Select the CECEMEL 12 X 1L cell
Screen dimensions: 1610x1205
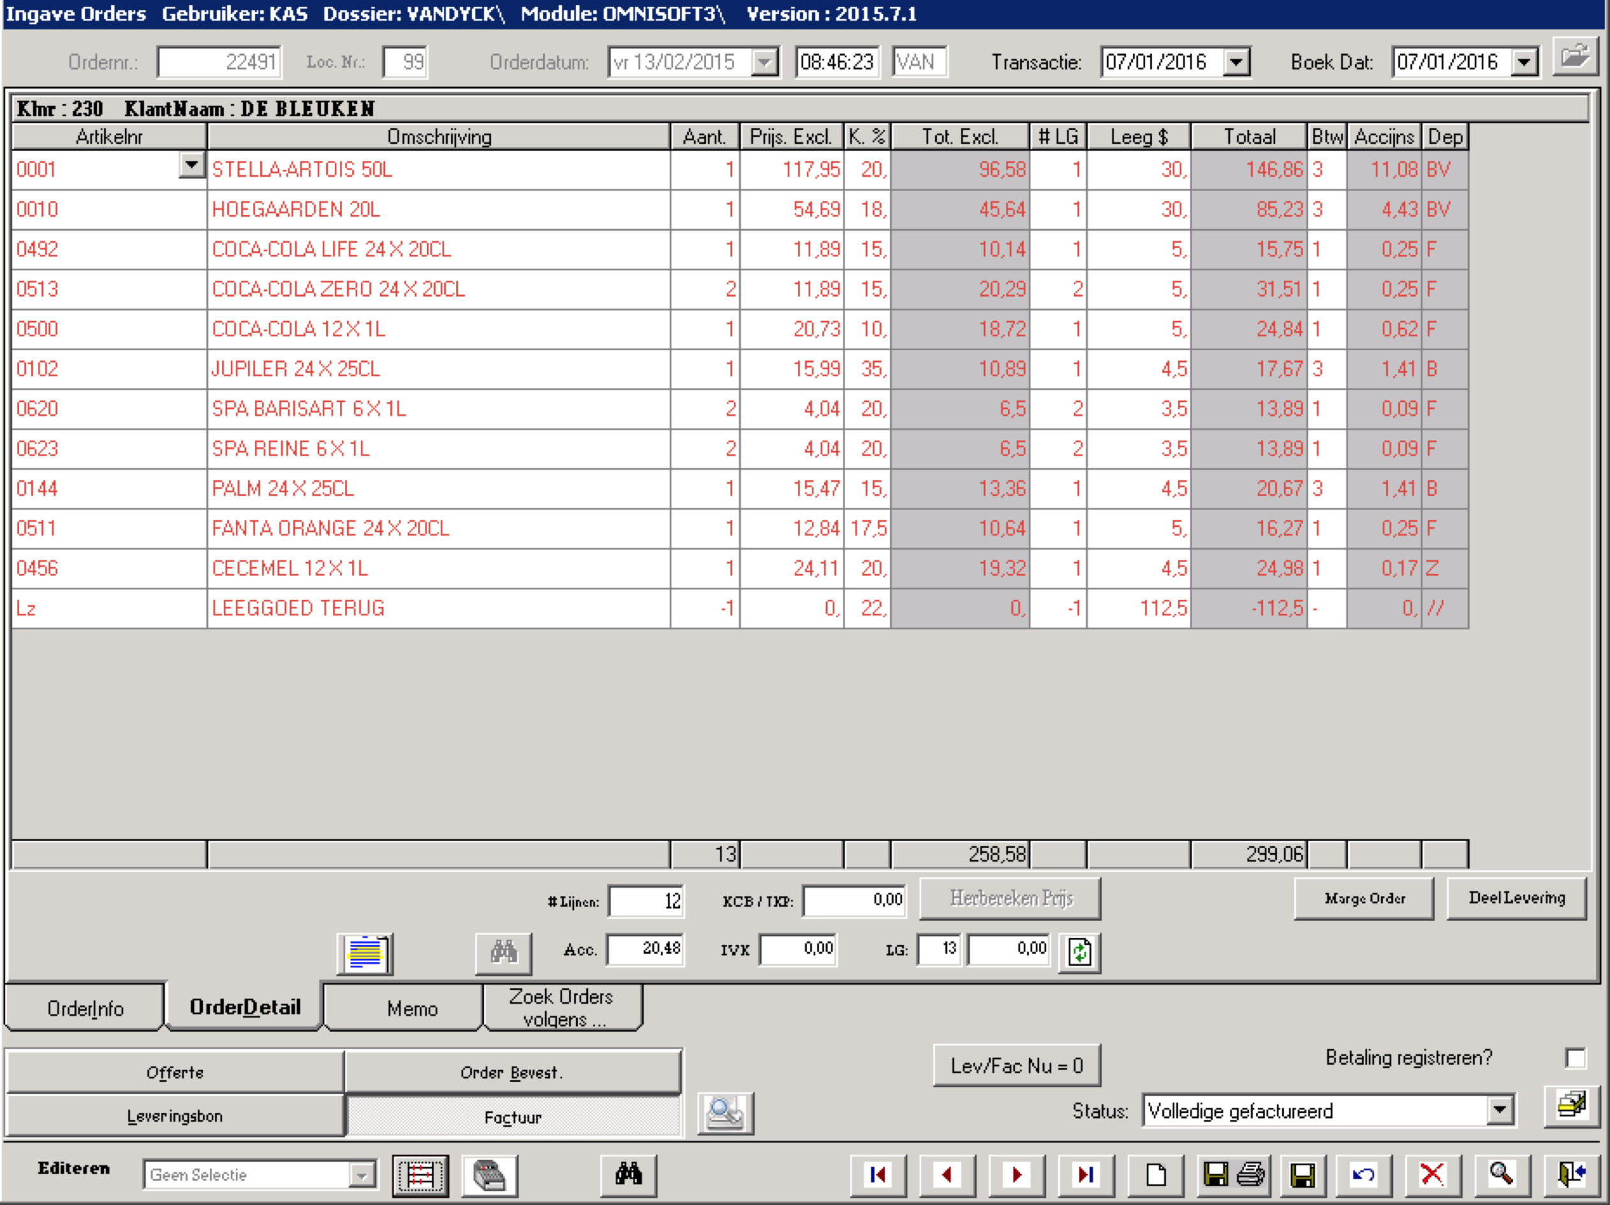click(x=439, y=568)
